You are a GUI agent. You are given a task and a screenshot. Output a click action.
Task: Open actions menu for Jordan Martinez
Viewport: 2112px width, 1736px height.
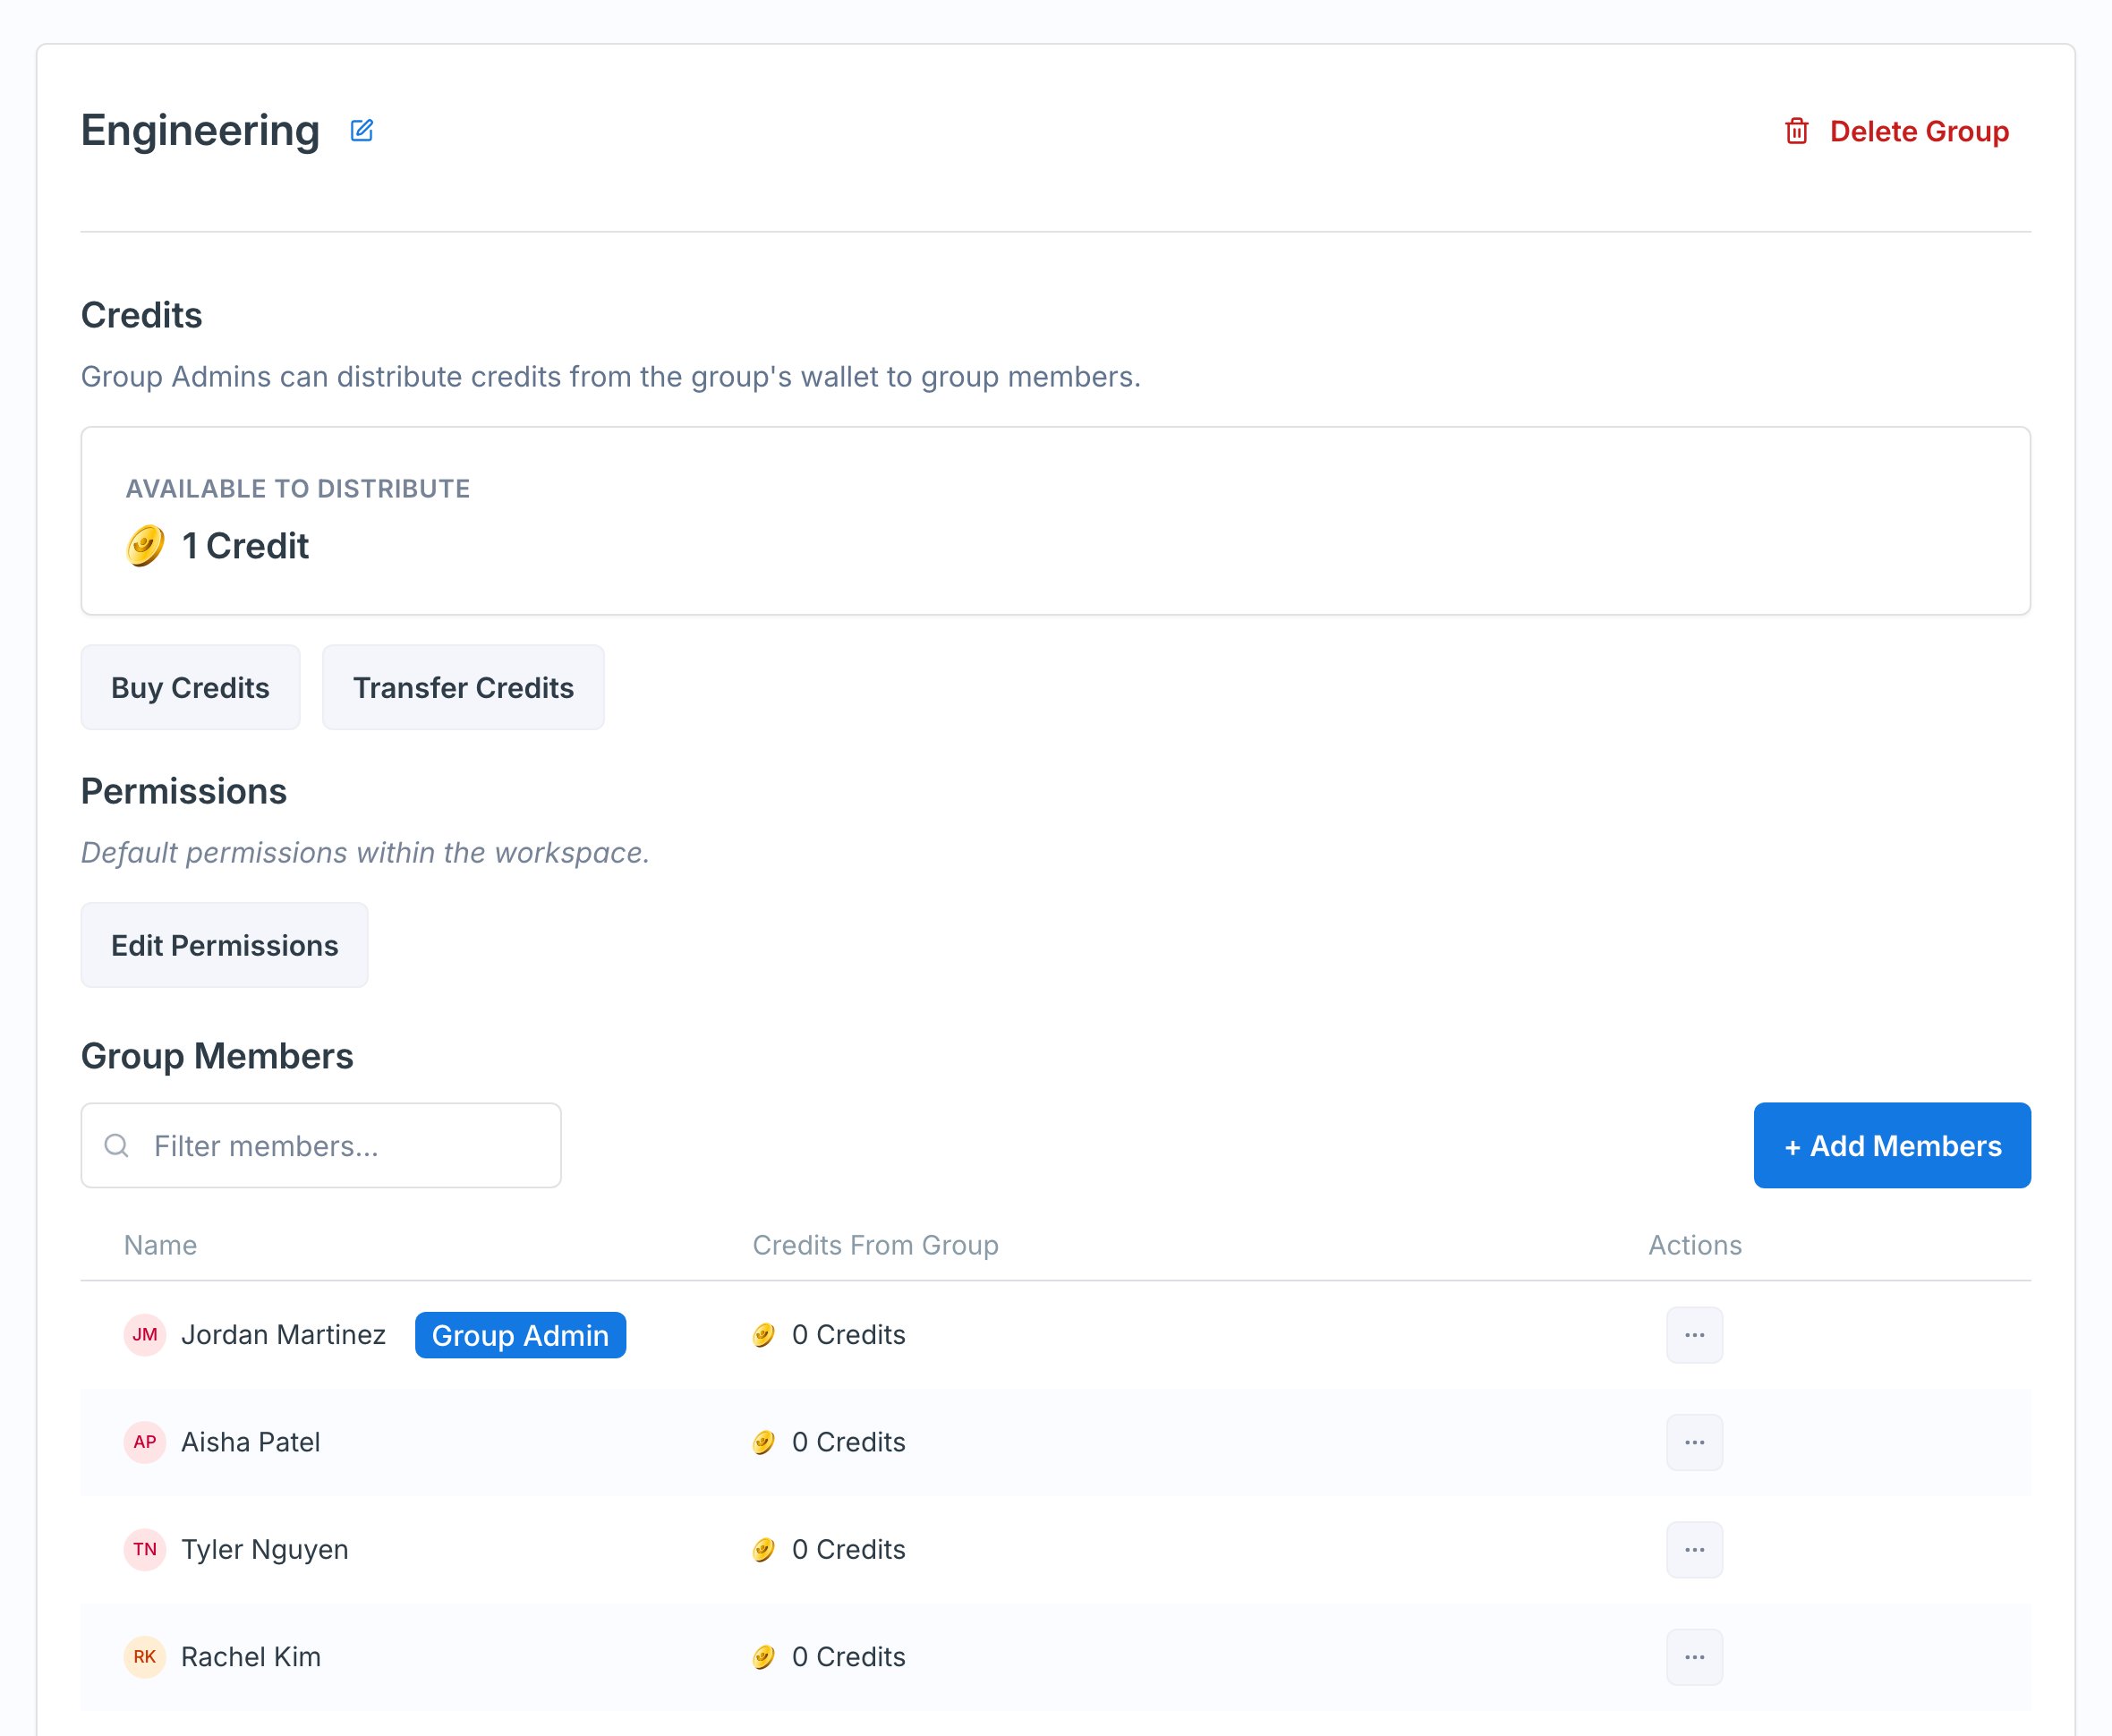[1694, 1335]
